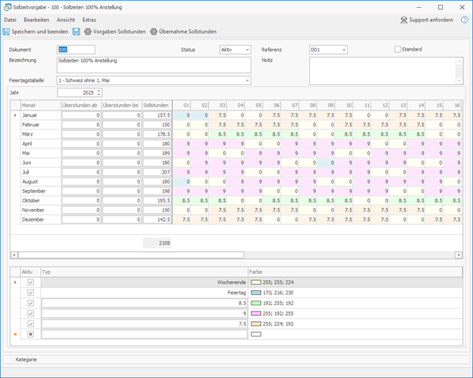Click the horizontal scrollbar right arrow

point(459,255)
